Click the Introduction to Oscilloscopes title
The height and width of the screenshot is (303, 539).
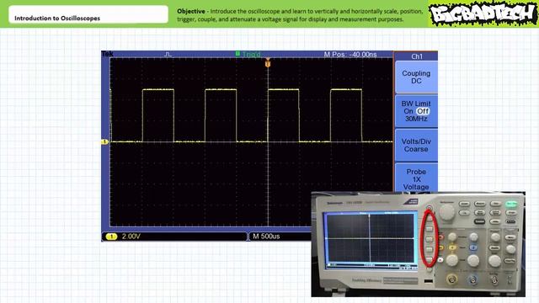pos(57,19)
